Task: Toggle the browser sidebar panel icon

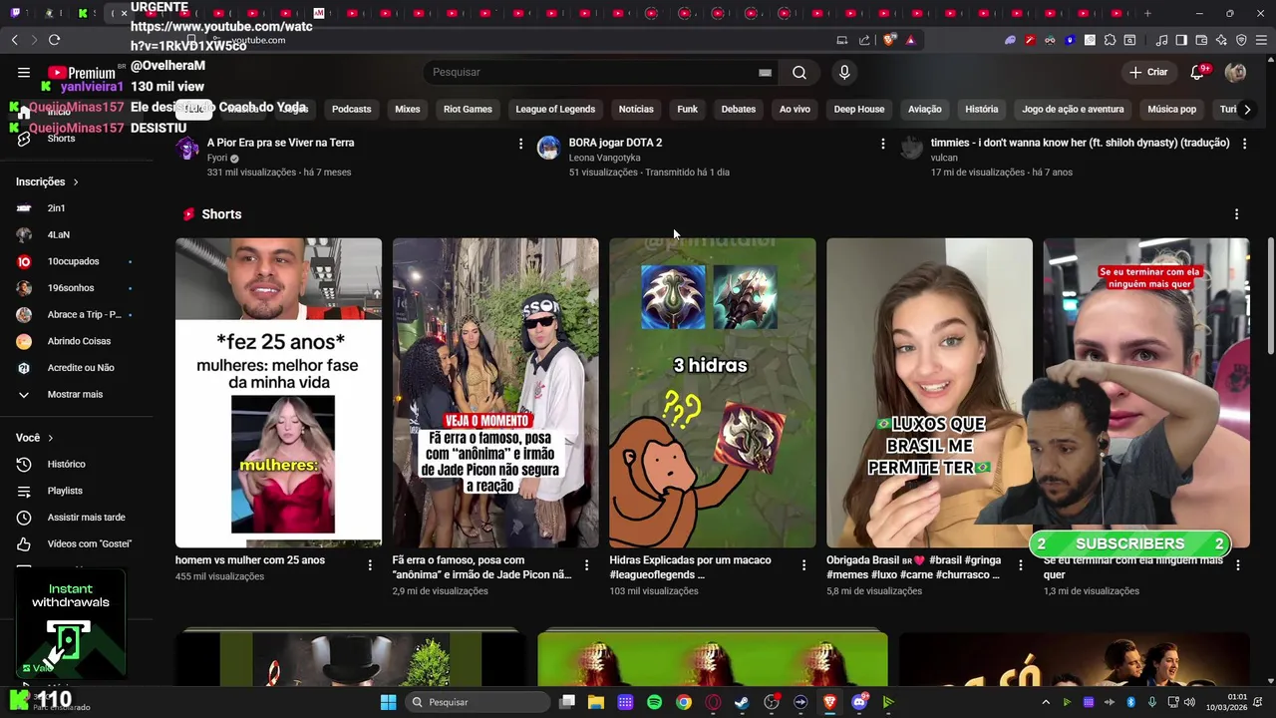Action: [1181, 40]
